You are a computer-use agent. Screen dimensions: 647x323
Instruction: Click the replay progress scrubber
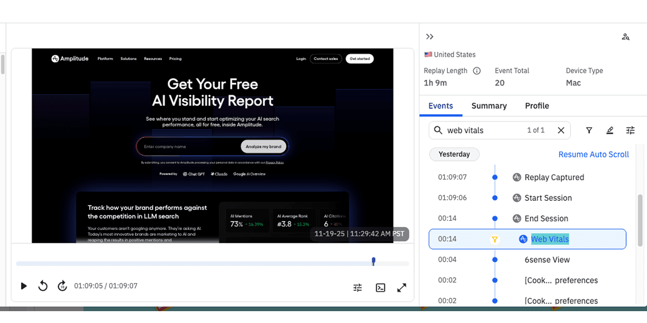[x=373, y=263]
